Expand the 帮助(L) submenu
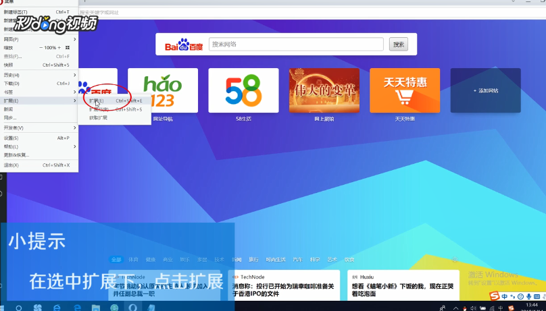The height and width of the screenshot is (311, 546). [x=39, y=146]
